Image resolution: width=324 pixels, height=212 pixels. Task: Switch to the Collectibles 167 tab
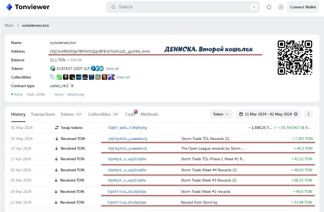(x=104, y=114)
